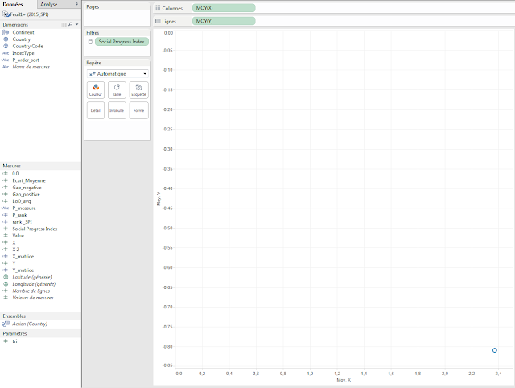
Task: Click the globe icon beside Latitude (générée)
Action: (x=6, y=277)
